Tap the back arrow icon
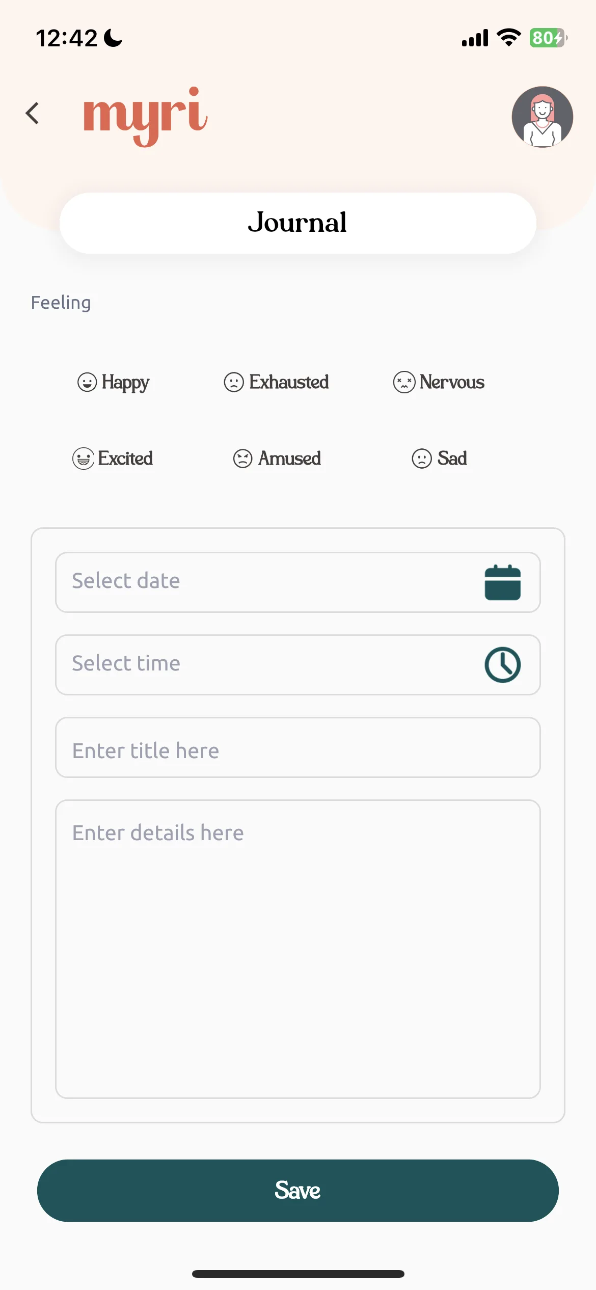 33,113
